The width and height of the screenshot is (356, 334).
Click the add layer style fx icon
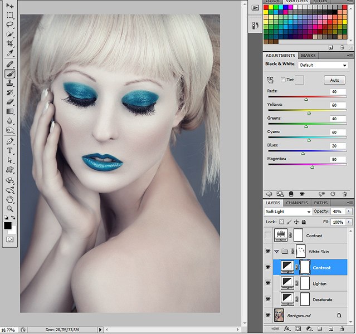click(287, 330)
